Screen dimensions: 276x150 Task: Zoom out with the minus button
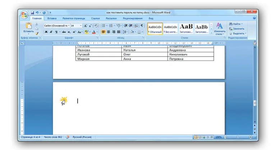(x=225, y=137)
